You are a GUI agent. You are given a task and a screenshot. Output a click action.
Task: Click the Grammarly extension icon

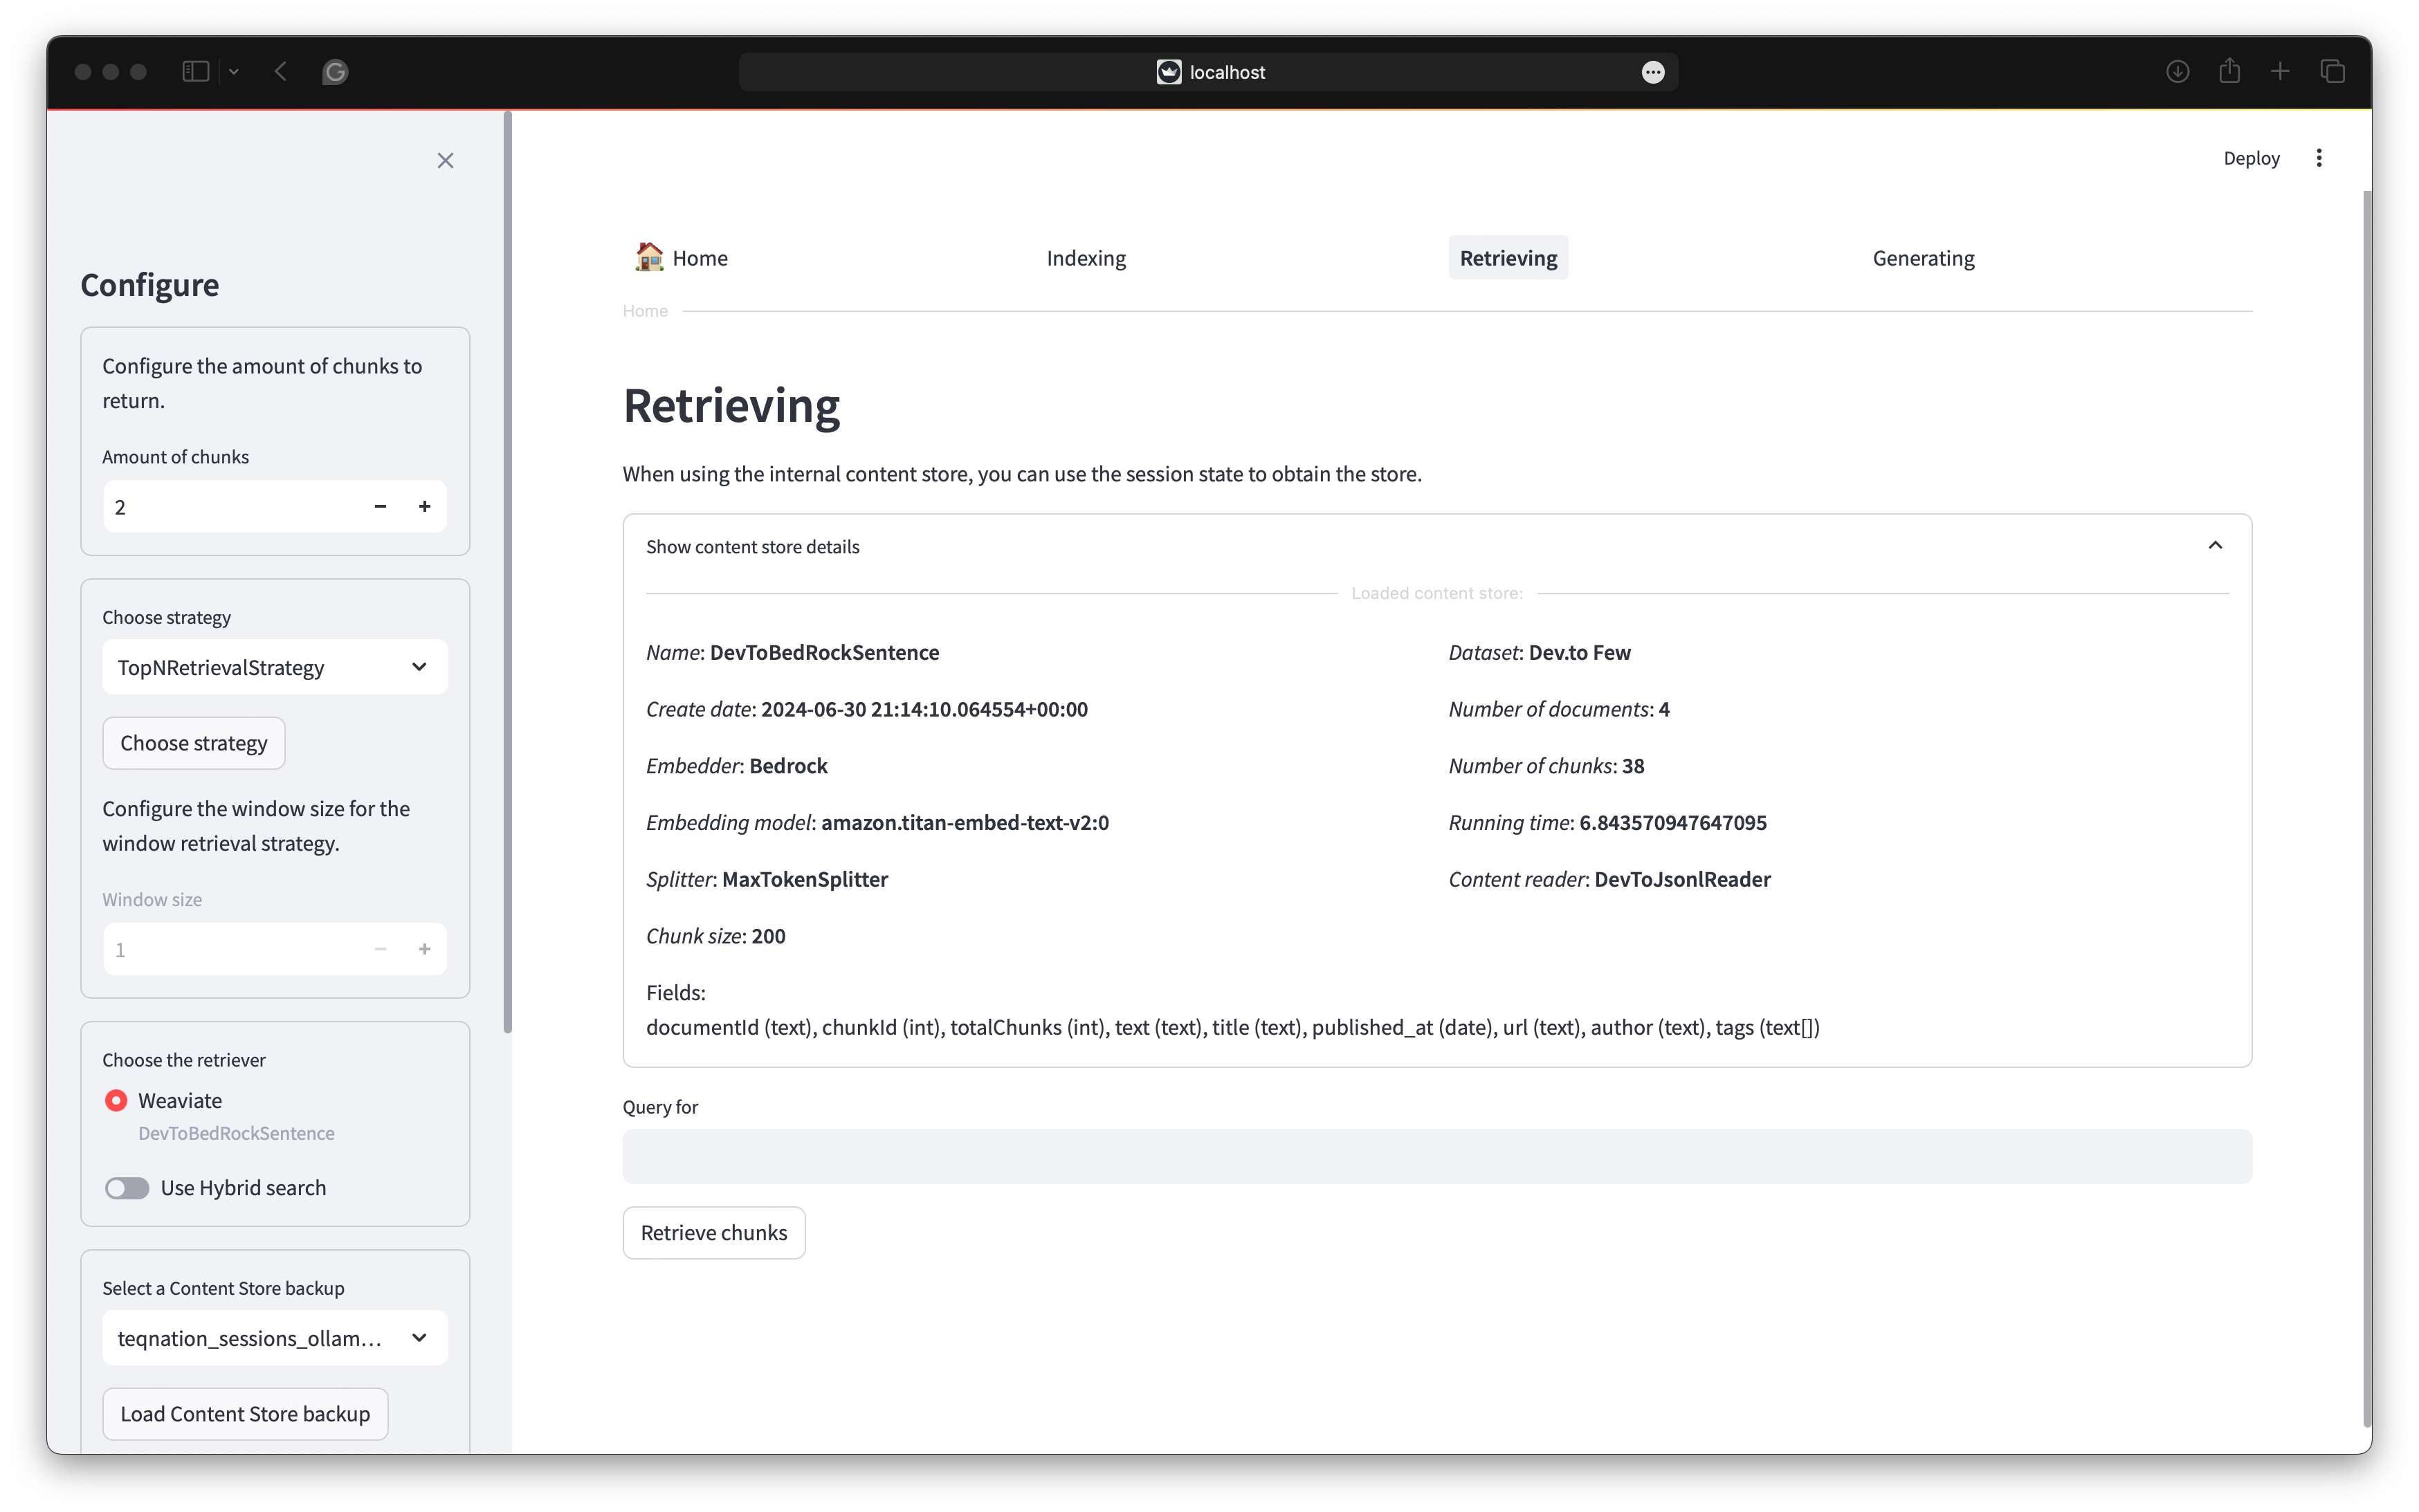(335, 71)
